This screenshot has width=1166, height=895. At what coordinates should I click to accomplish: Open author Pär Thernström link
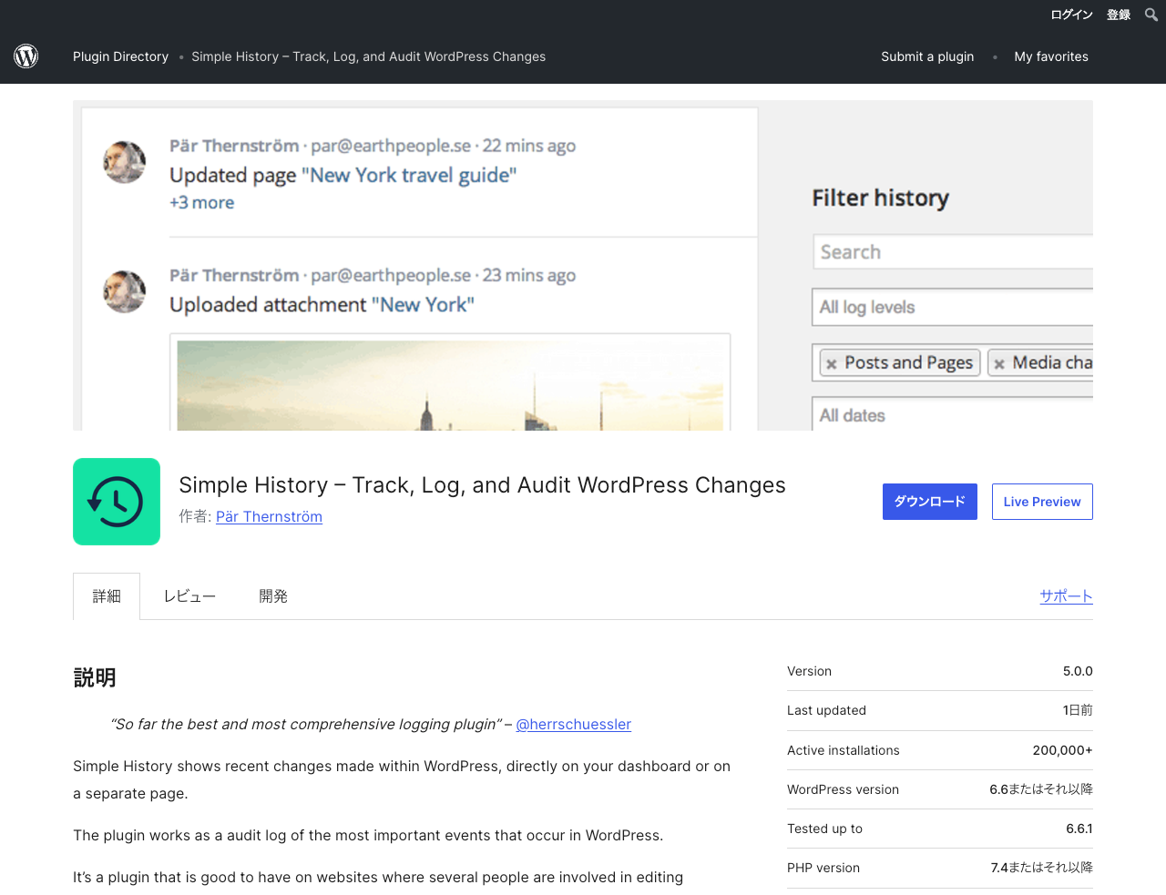pos(269,516)
